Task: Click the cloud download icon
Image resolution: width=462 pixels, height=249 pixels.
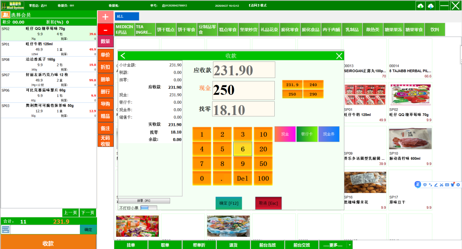Action: point(431,5)
